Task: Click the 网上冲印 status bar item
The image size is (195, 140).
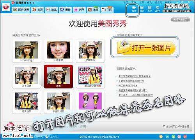Action: 51,137
